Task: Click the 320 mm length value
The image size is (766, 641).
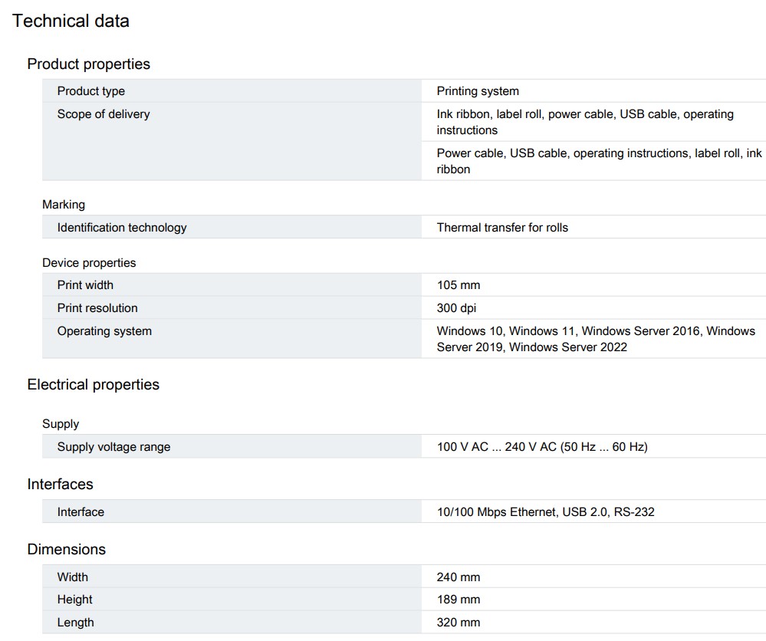Action: point(459,623)
